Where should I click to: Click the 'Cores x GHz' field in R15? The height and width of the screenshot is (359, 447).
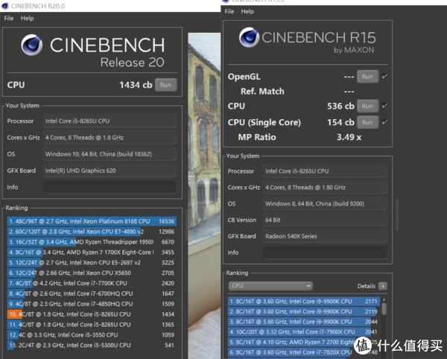click(325, 188)
